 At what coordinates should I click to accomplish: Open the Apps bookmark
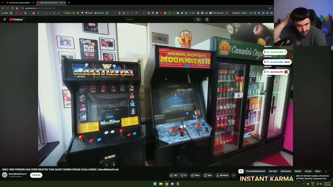click(x=5, y=13)
